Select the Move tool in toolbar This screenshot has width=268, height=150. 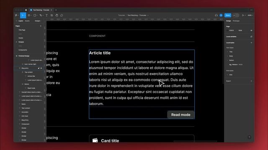point(22,15)
